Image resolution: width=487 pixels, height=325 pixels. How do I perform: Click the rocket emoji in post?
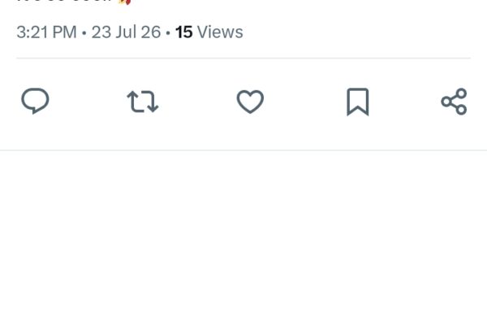(125, 2)
